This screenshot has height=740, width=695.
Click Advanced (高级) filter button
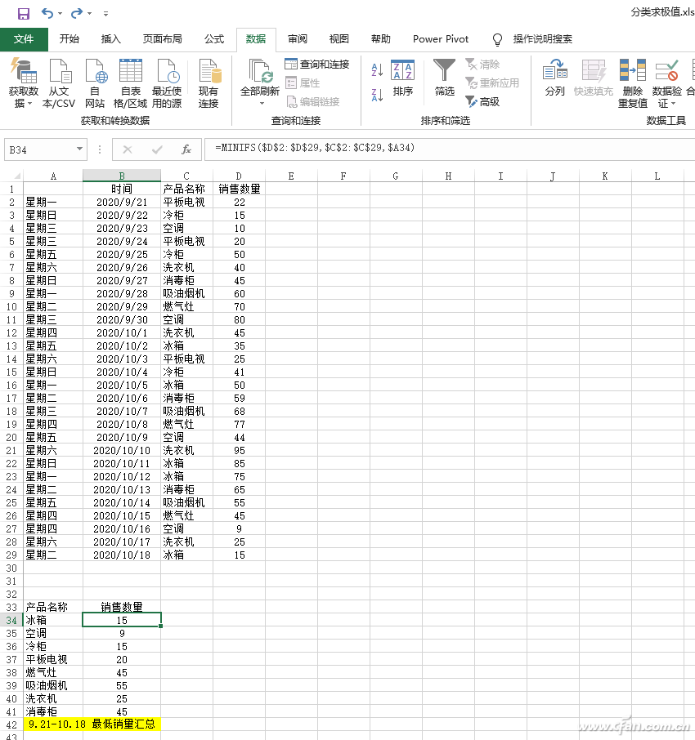[482, 102]
